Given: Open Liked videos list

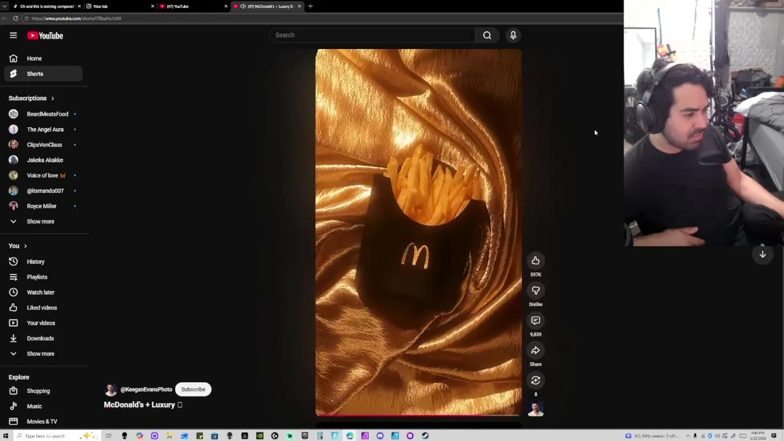Looking at the screenshot, I should (x=43, y=307).
